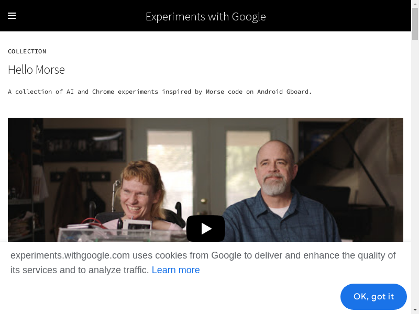Click the man's blue plaid shirt
The height and width of the screenshot is (314, 419).
click(x=293, y=220)
